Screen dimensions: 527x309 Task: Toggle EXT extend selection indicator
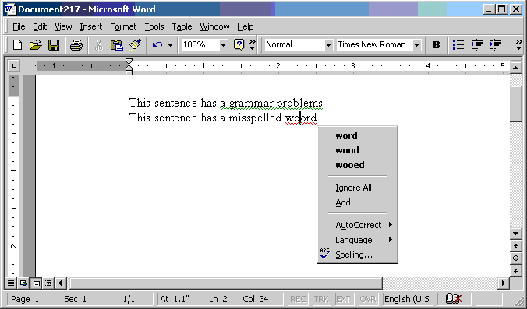pyautogui.click(x=344, y=299)
